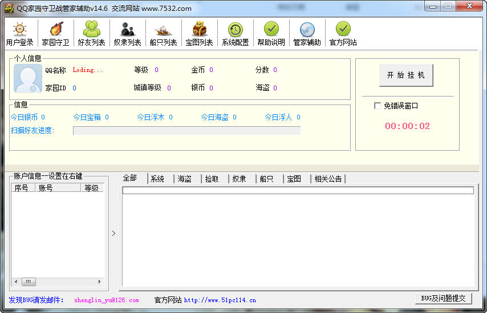Enable the 免错误窗口 checkbox
Screen dimensions: 487x313
pos(378,106)
